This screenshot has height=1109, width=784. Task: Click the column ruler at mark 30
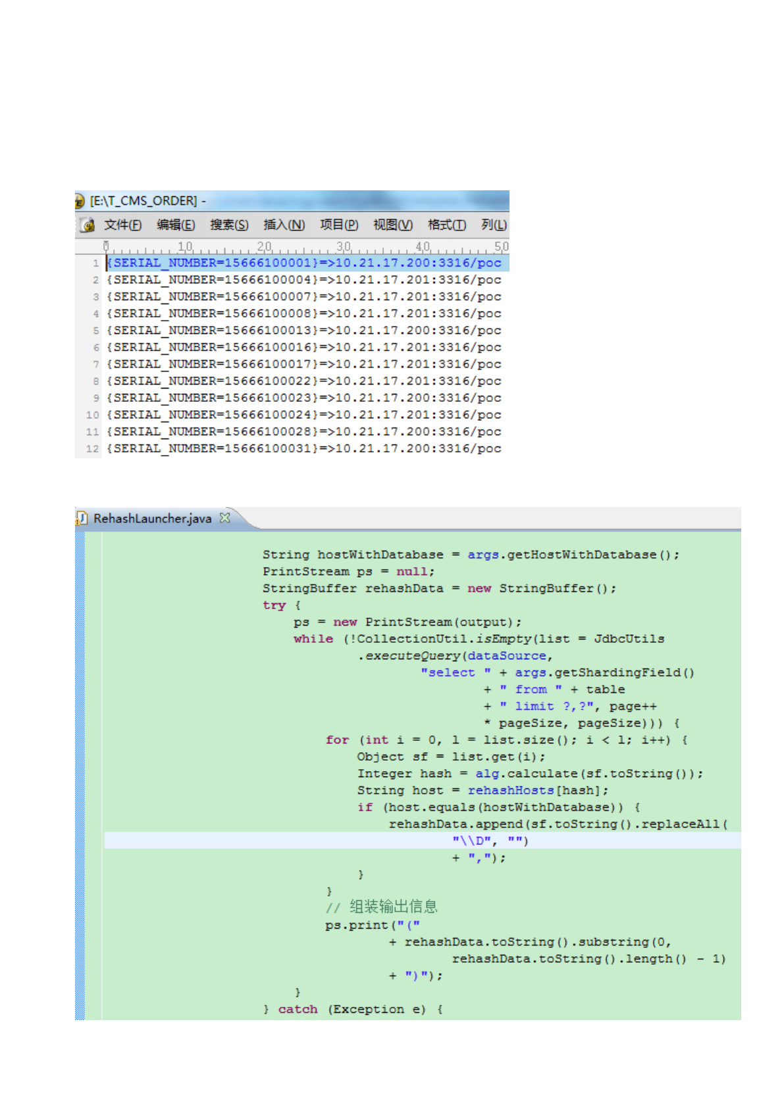pyautogui.click(x=344, y=247)
